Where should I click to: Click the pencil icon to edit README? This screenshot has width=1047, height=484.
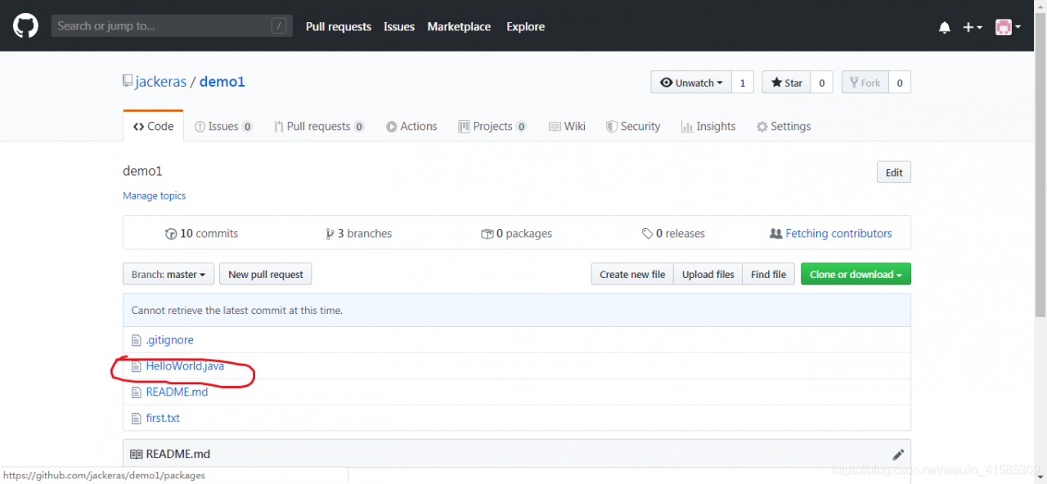pos(898,454)
